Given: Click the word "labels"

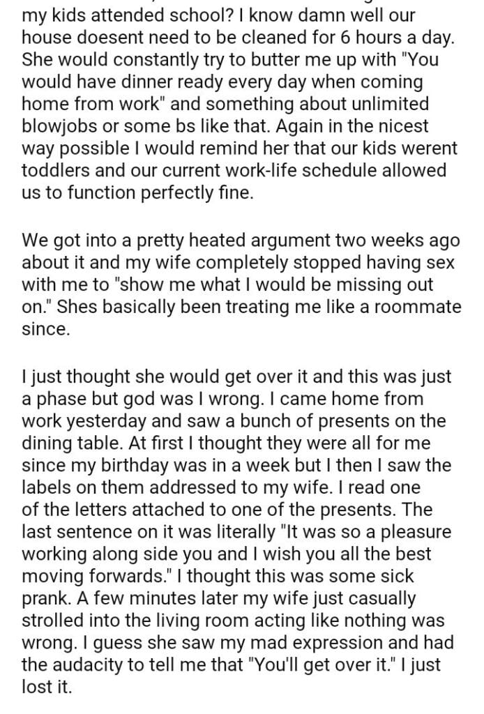Looking at the screenshot, I should point(50,487).
